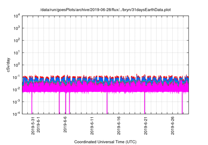This screenshot has width=208, height=145.
Task: Click the 10^-2 y-axis tick label
Action: [x=17, y=90]
